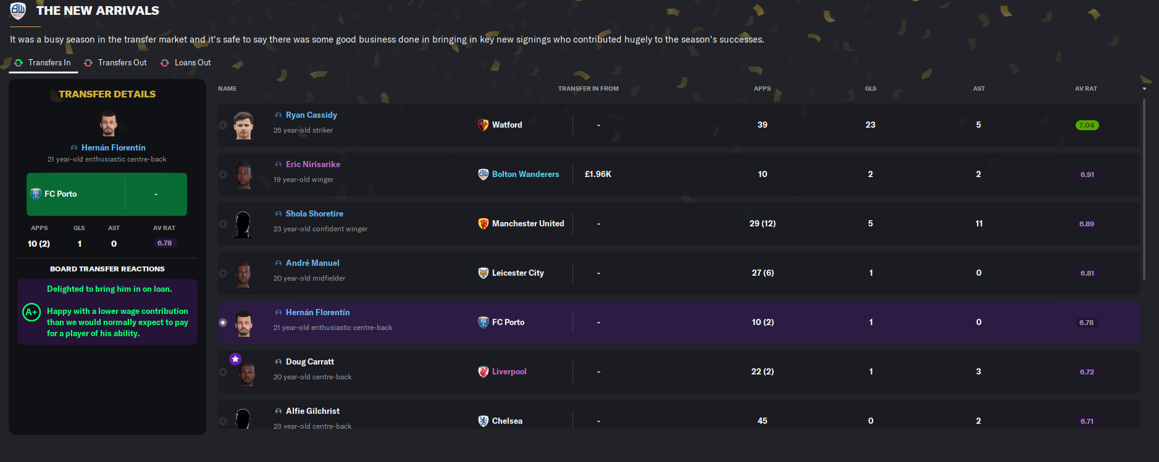Click the Leicester City club badge

[483, 273]
